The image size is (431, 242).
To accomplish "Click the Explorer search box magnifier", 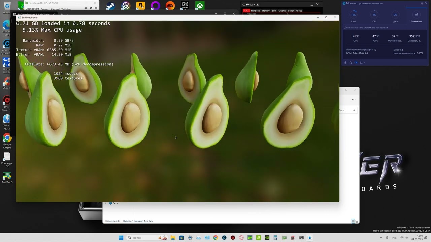I will tap(354, 110).
